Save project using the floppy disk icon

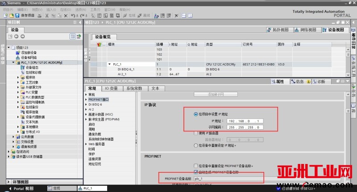(17, 16)
